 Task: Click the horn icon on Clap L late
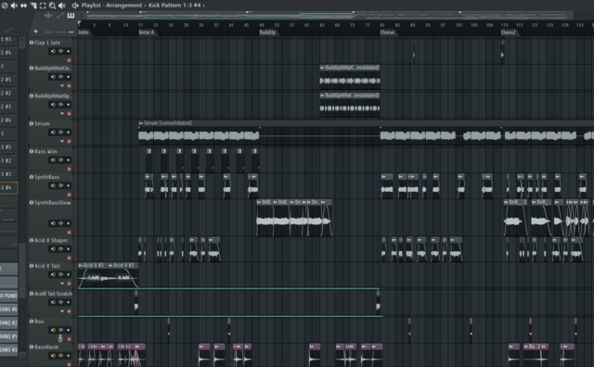[60, 51]
